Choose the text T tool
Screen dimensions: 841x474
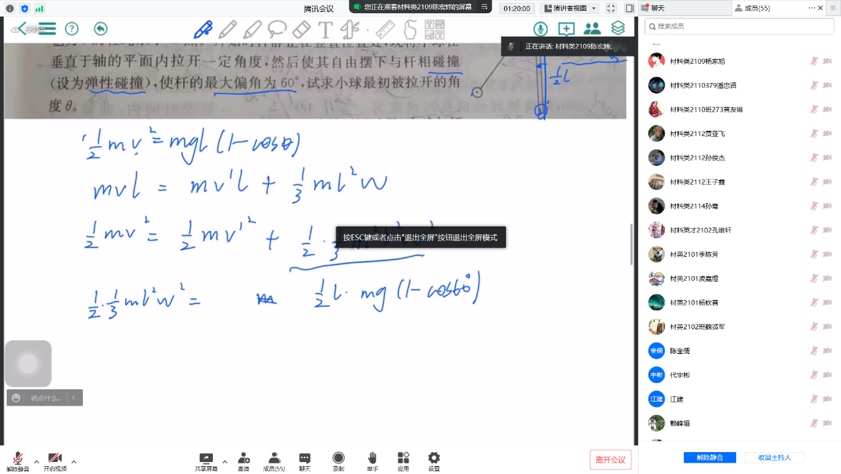coord(325,29)
